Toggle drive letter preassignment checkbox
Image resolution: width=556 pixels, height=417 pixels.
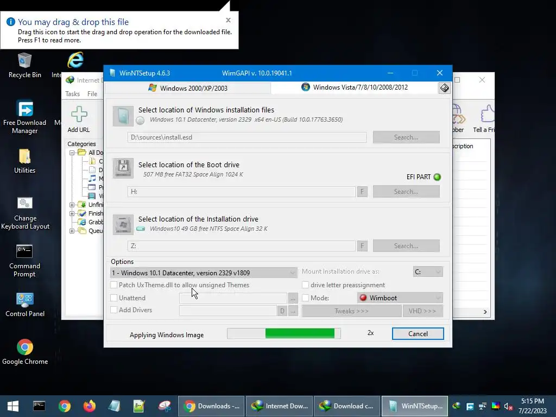[305, 285]
